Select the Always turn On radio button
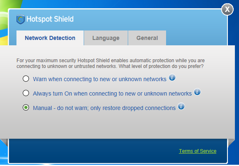Screen dimensions: 239x166 (x=26, y=93)
